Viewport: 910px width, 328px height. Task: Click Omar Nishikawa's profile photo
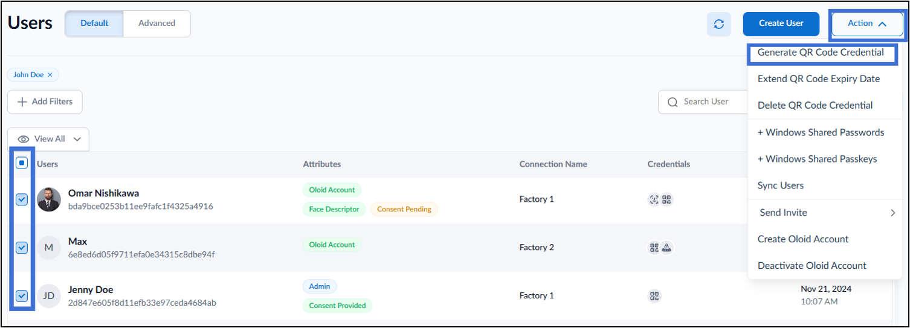pos(49,199)
